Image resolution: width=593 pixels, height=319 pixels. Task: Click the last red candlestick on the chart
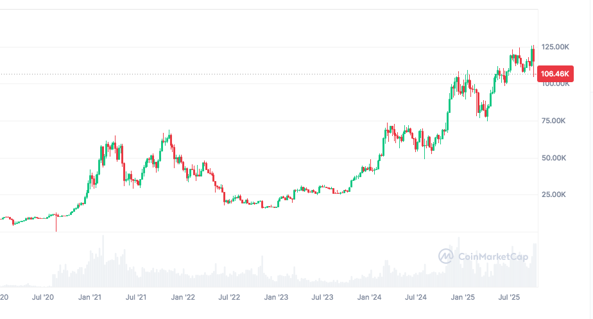(x=533, y=55)
